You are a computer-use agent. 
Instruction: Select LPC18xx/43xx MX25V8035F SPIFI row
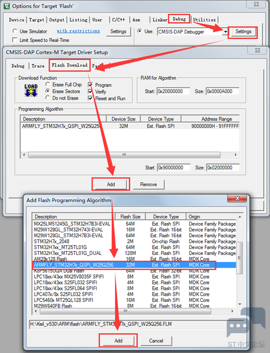pyautogui.click(x=134, y=276)
